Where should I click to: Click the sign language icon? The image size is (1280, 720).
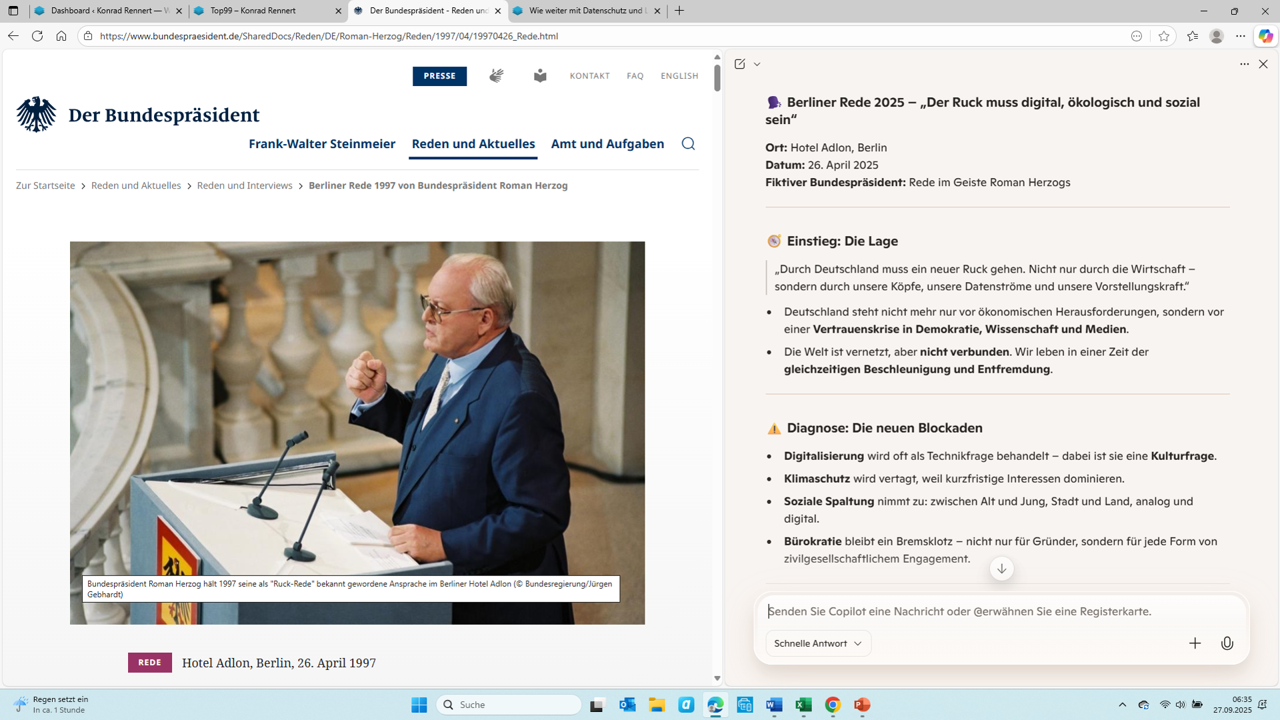point(496,76)
